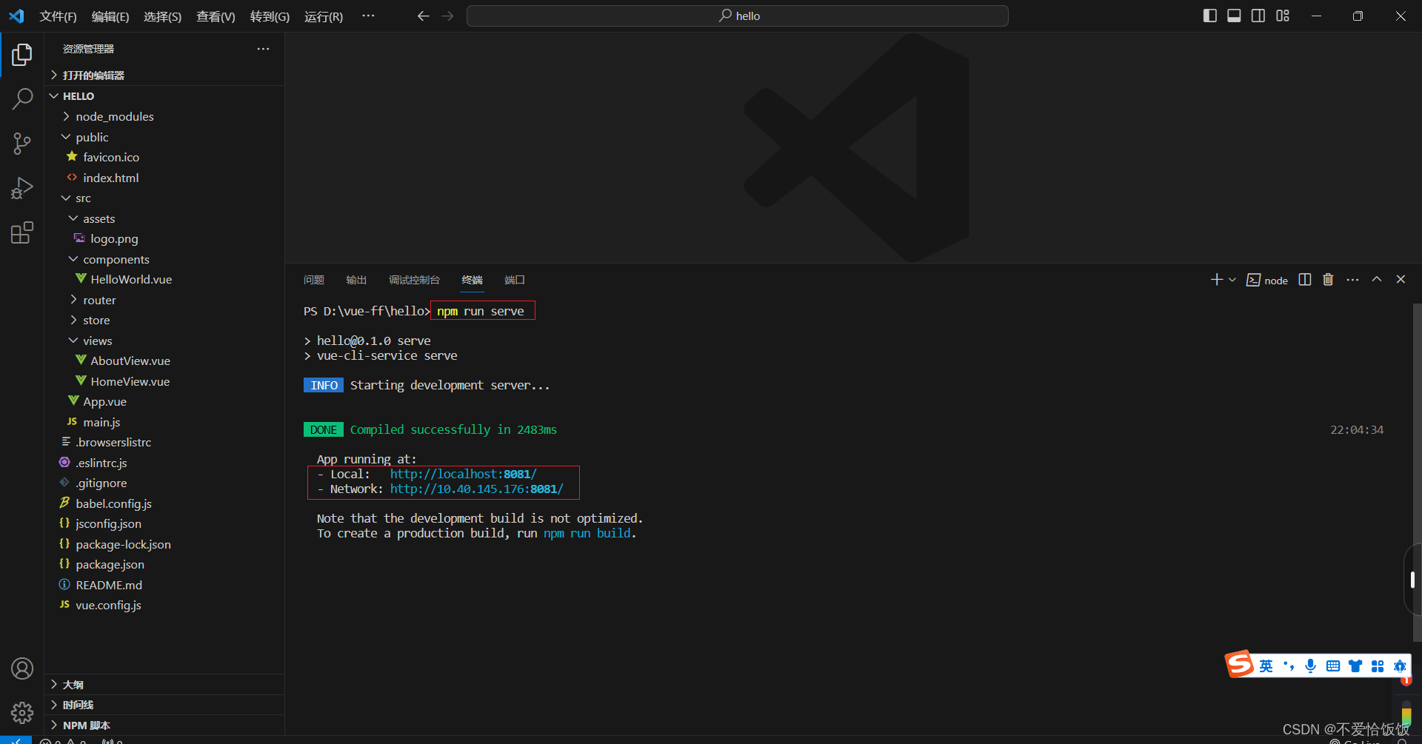This screenshot has width=1422, height=744.
Task: Toggle secondary side bar visibility
Action: pyautogui.click(x=1258, y=16)
